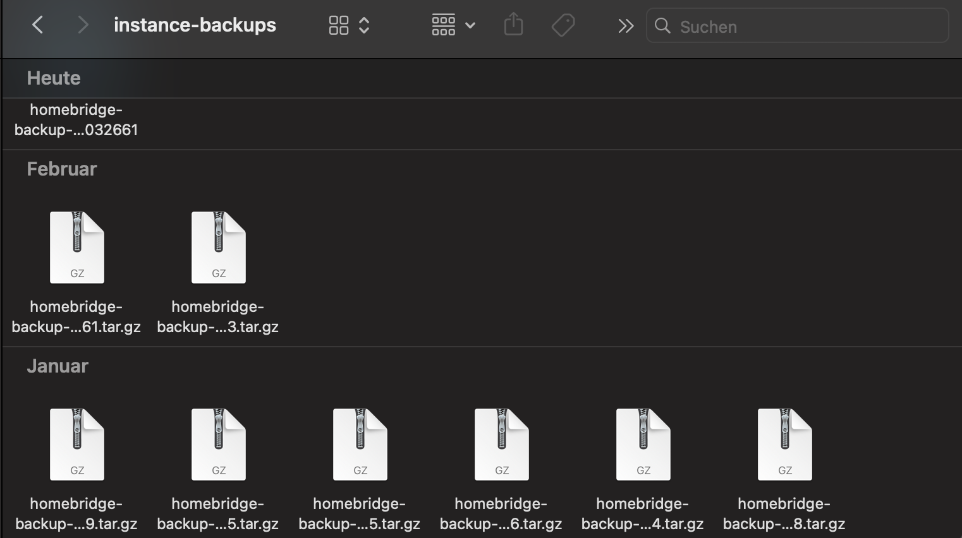Click the forward navigation arrow
The image size is (962, 538).
[x=82, y=25]
